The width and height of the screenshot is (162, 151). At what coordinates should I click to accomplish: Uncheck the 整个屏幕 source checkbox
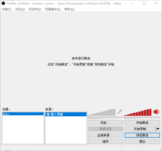(48, 114)
